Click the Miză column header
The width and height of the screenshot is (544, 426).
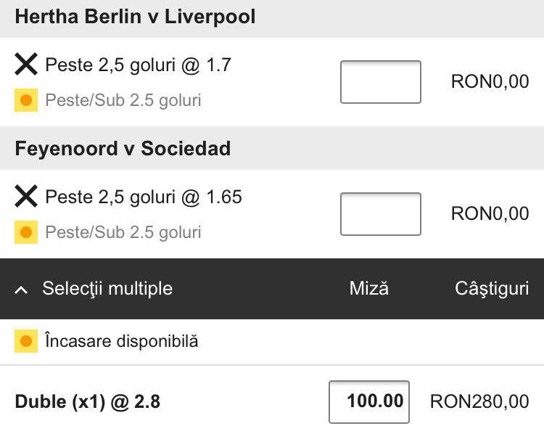pos(369,288)
